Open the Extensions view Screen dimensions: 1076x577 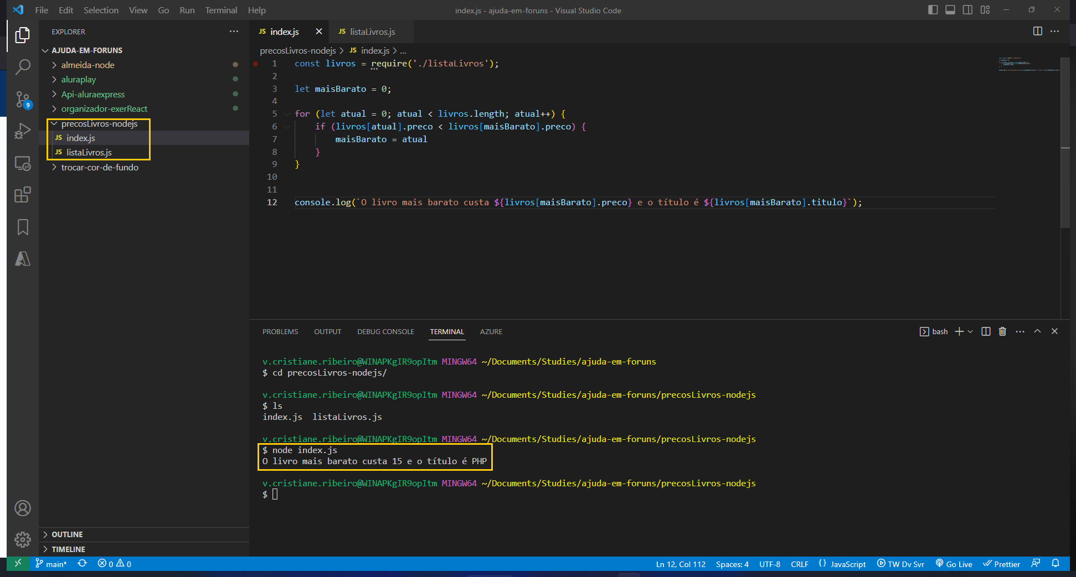coord(23,195)
